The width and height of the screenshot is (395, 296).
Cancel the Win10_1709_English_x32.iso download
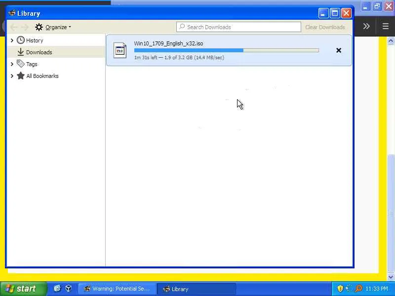pos(339,50)
